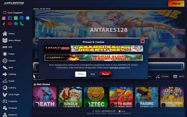Click the red Masuk button in dialog
The height and width of the screenshot is (117, 187).
click(105, 74)
